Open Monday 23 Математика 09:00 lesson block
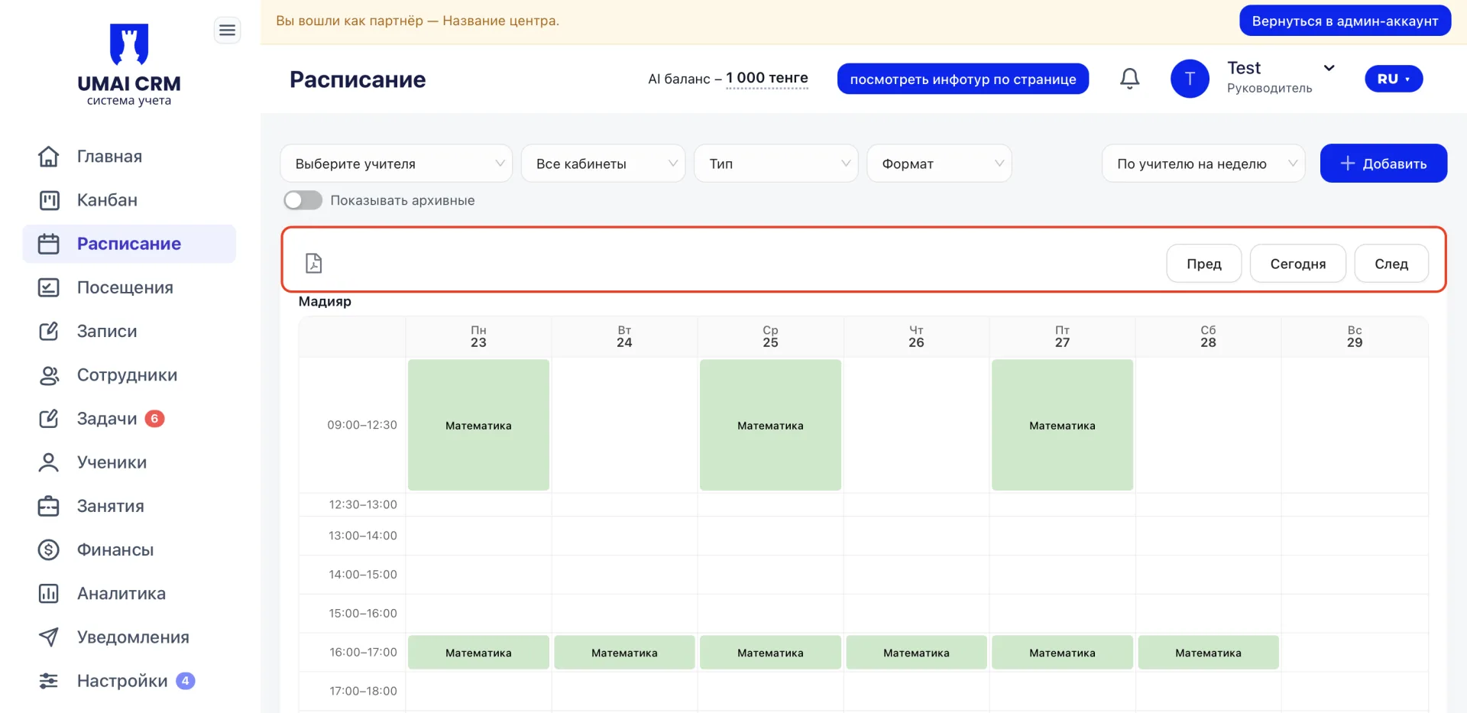 point(478,425)
